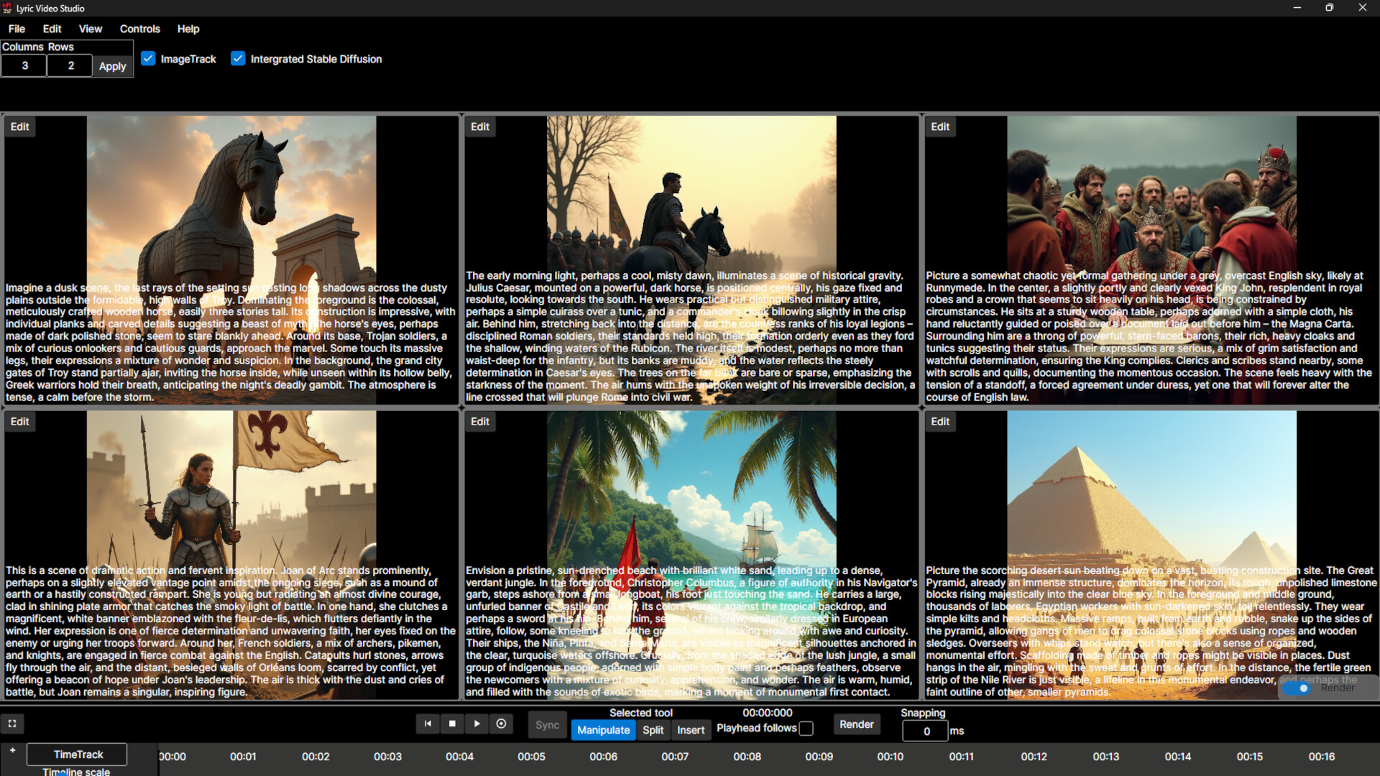Click the Lyric Video Studio title bar icon

point(7,8)
